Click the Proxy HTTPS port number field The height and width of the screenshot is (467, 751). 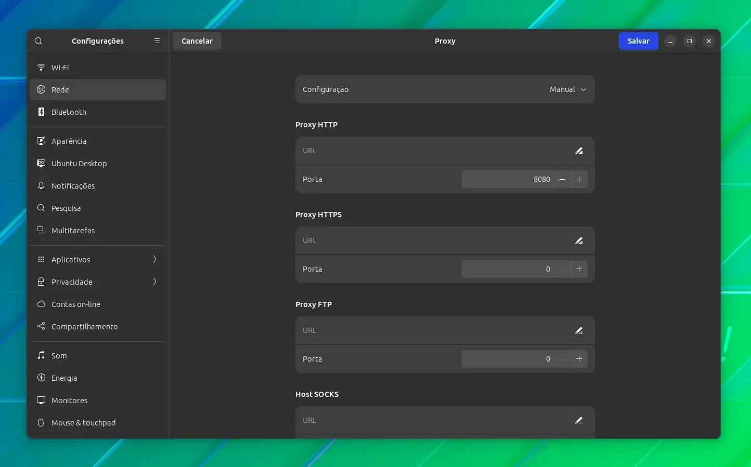507,269
